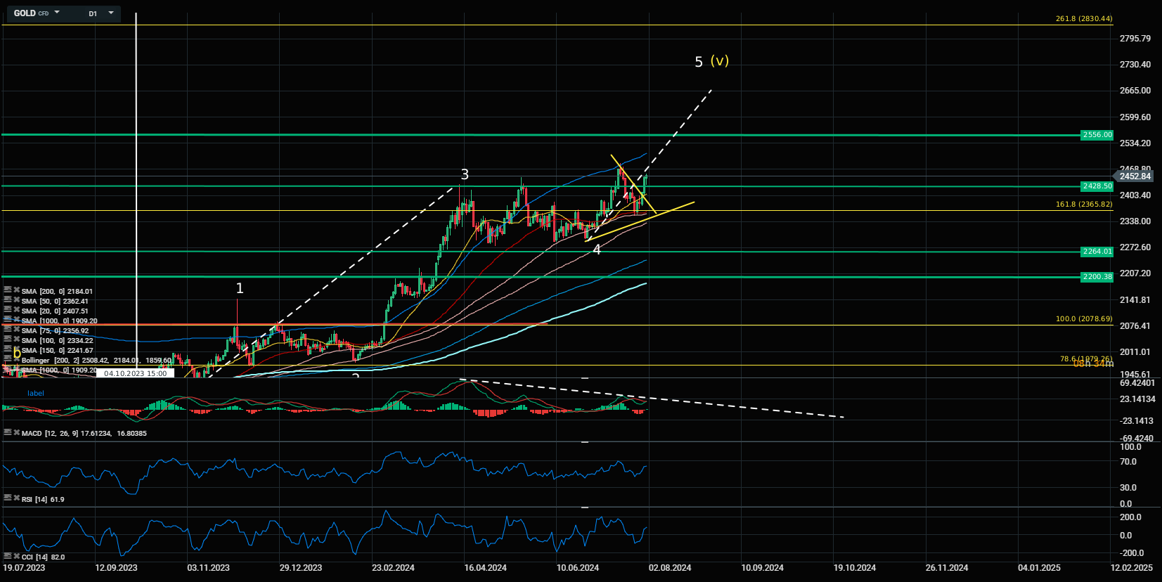Image resolution: width=1162 pixels, height=582 pixels.
Task: Open CCI indicator settings icon
Action: [x=8, y=556]
